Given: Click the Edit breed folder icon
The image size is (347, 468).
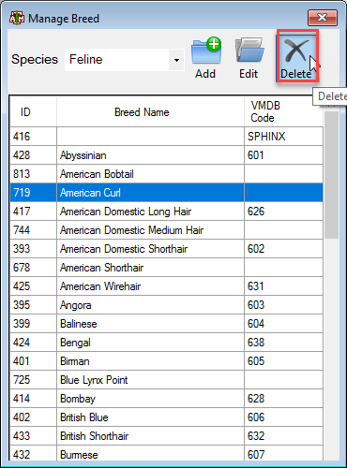Looking at the screenshot, I should tap(249, 51).
